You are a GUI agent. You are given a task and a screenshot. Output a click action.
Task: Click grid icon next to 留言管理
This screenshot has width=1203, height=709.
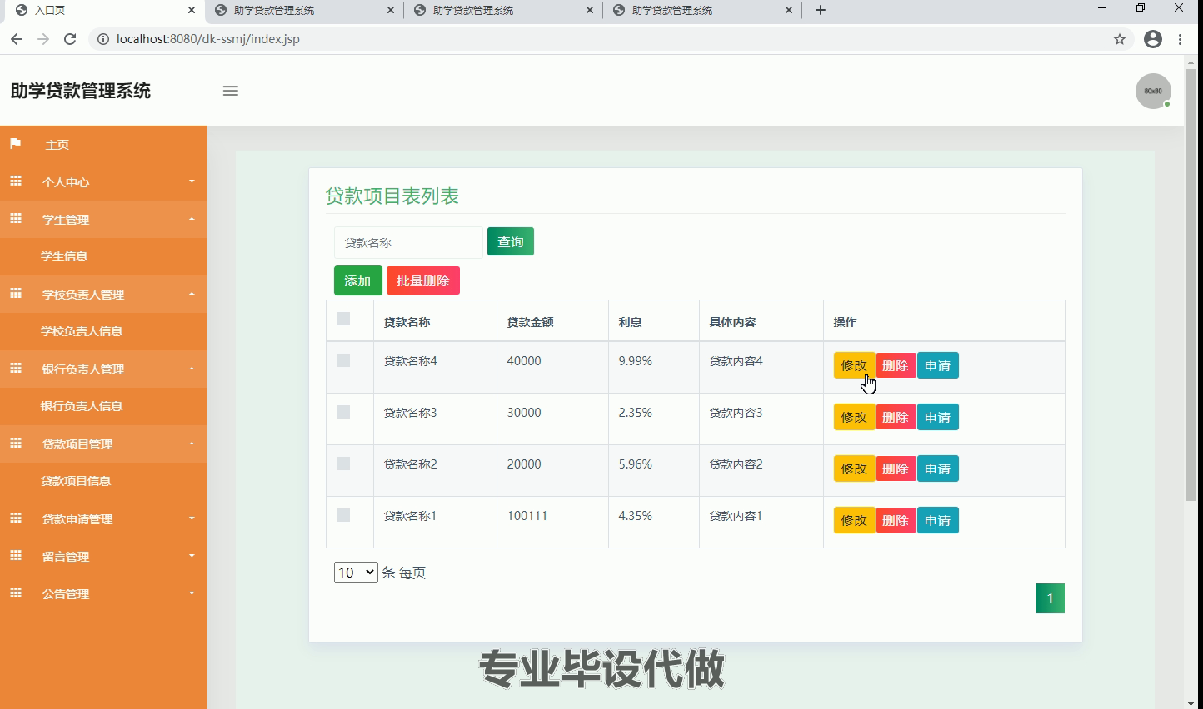[x=15, y=556]
